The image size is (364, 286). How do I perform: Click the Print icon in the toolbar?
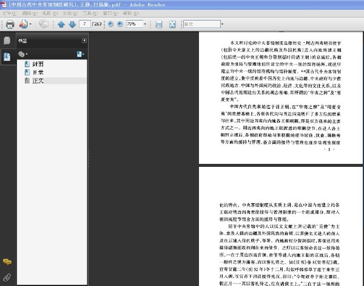click(10, 24)
